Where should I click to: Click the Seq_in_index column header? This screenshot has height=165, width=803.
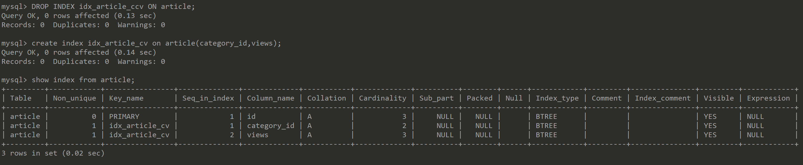208,98
